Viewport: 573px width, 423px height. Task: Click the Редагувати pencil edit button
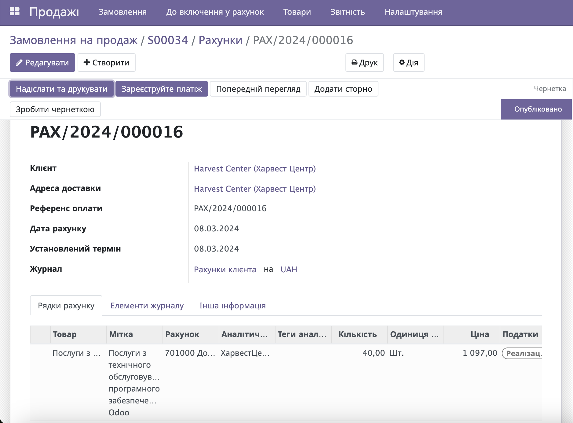pyautogui.click(x=42, y=63)
